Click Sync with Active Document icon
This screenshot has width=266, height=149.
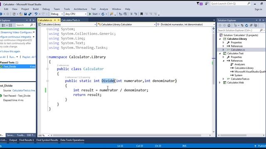(x=242, y=26)
